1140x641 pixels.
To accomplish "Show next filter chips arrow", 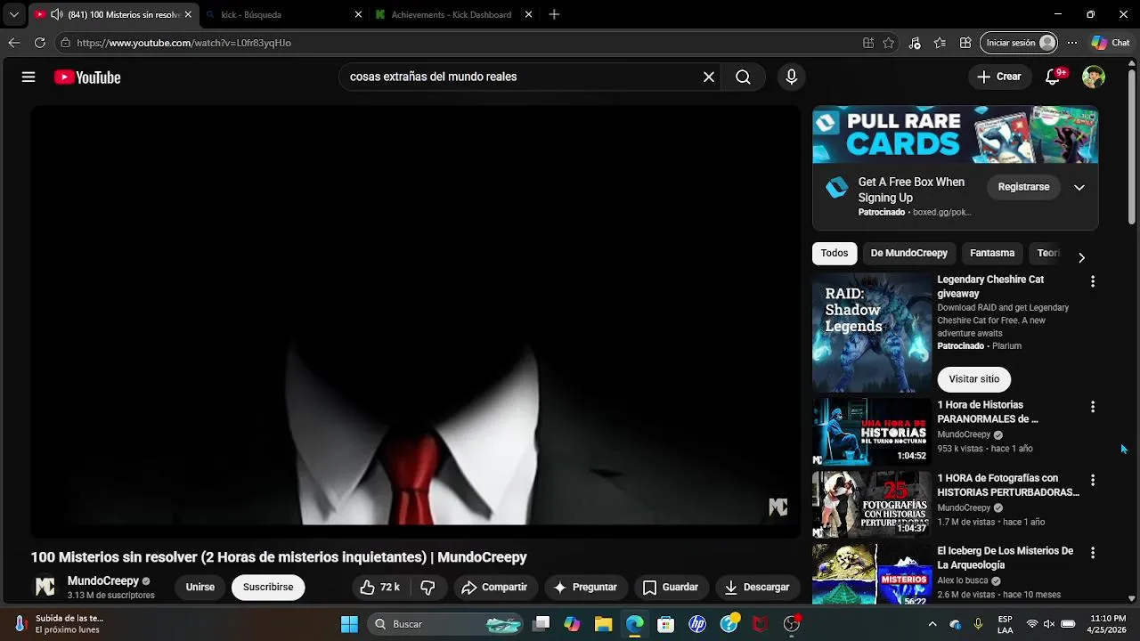I will click(x=1081, y=257).
